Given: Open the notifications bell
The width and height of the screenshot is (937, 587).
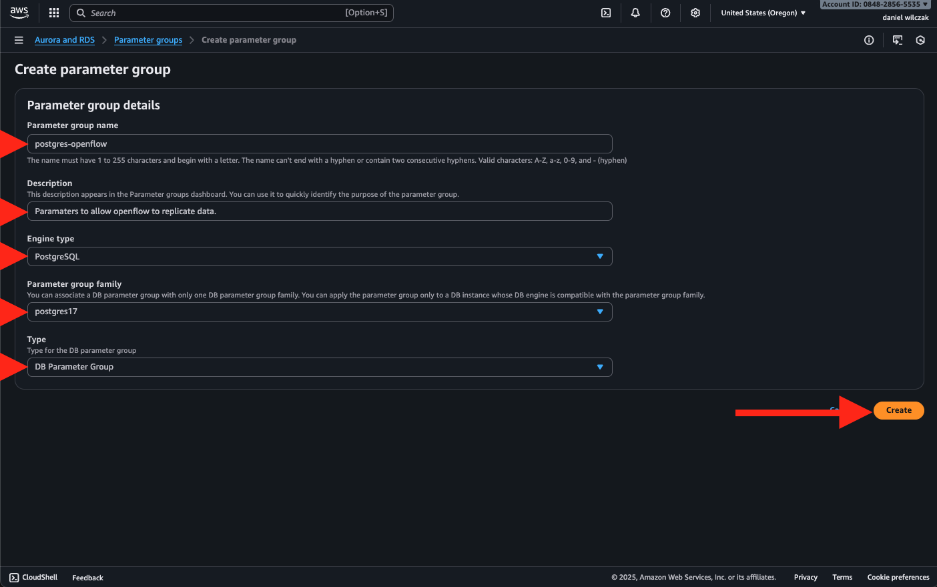Looking at the screenshot, I should [x=635, y=13].
